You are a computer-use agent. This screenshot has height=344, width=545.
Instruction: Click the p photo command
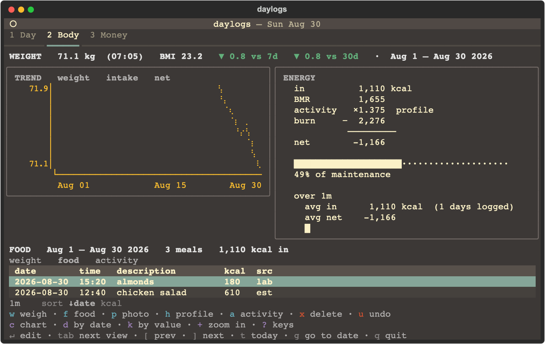(130, 314)
